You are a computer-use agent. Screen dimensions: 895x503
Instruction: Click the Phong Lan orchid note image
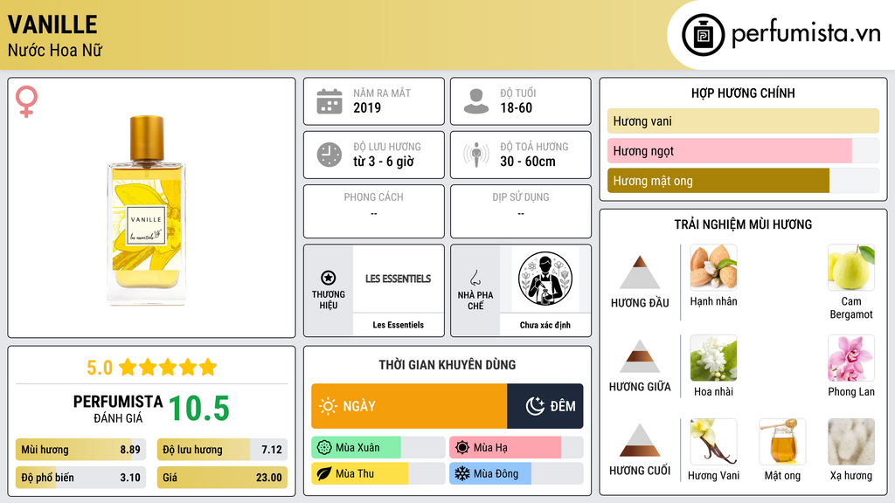tap(851, 357)
